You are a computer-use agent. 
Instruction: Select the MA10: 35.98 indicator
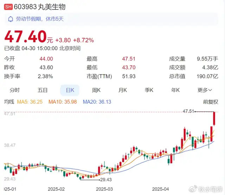click(63, 102)
